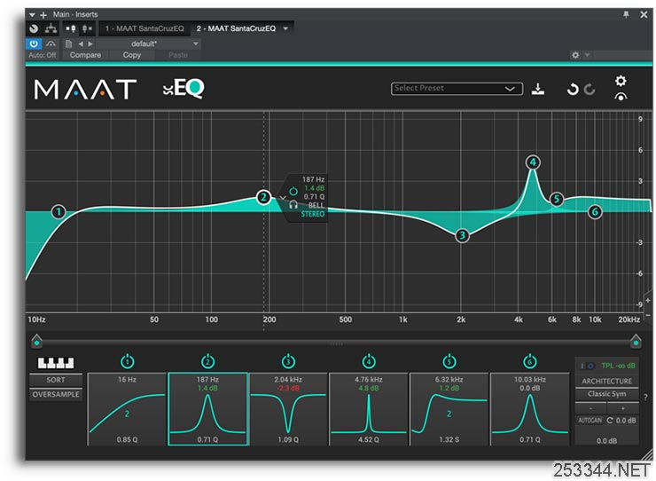
Task: Expand the chevron in node 2 popup
Action: [x=283, y=197]
